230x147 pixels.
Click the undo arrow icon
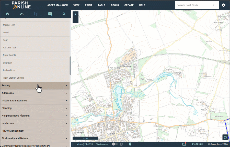(21, 14)
